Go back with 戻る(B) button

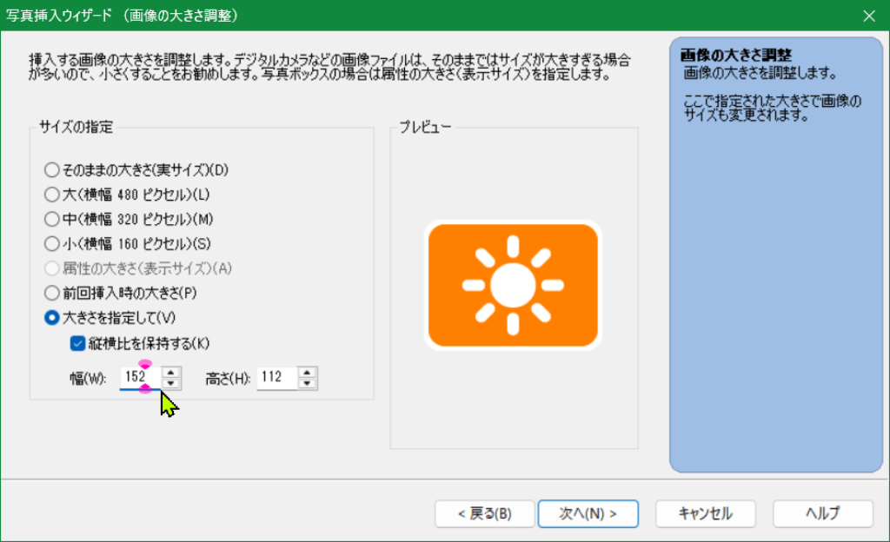(x=484, y=513)
